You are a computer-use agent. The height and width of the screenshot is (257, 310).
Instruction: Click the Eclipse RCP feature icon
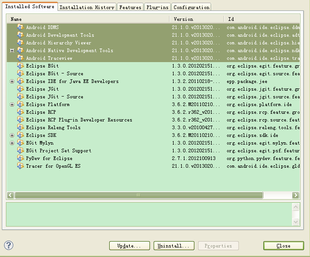coord(20,112)
